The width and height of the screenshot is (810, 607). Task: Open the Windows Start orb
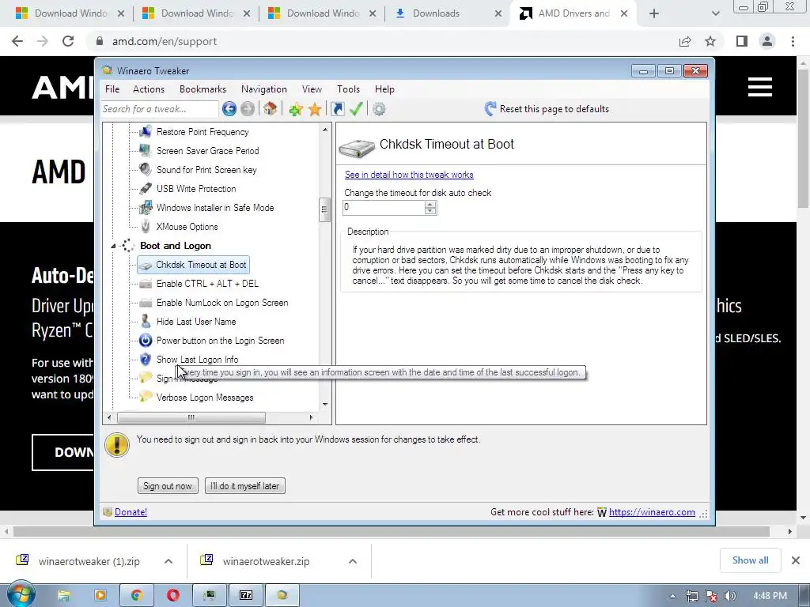tap(21, 595)
